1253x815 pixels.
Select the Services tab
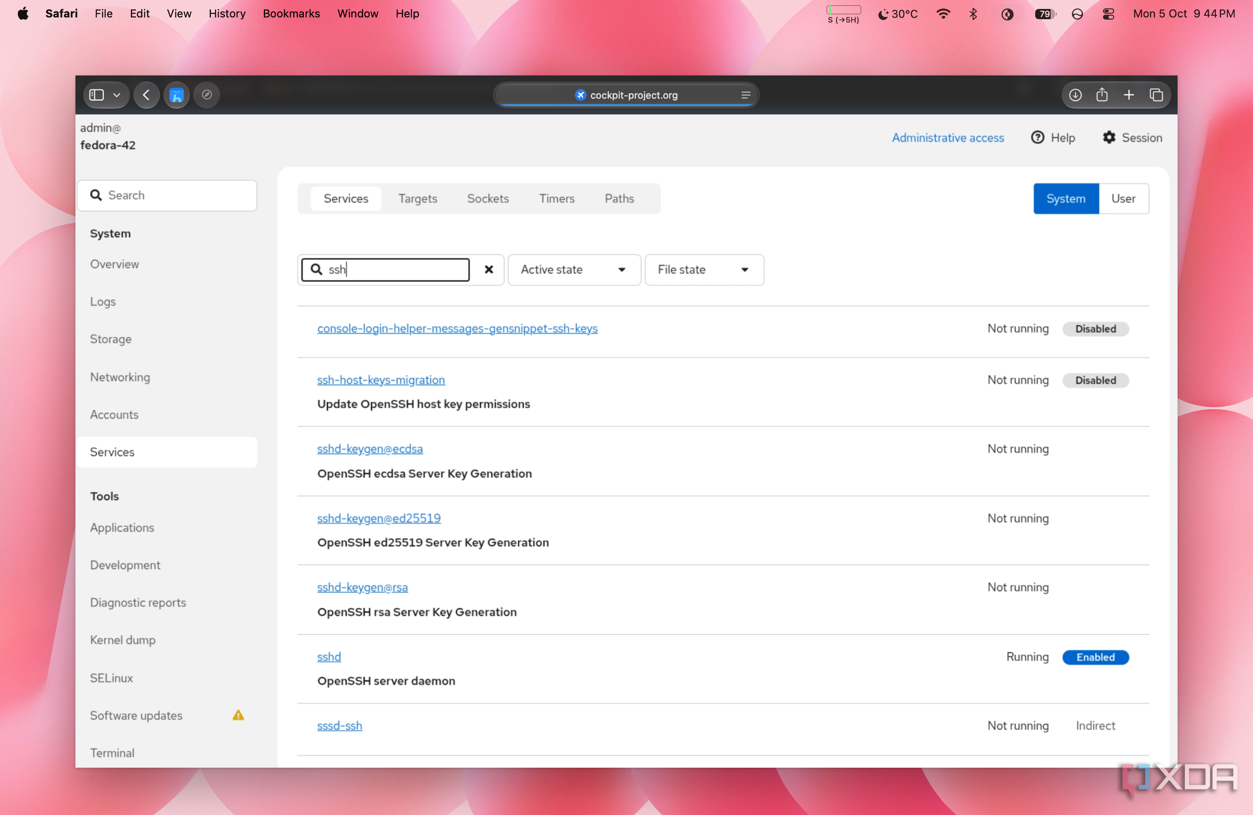click(346, 199)
